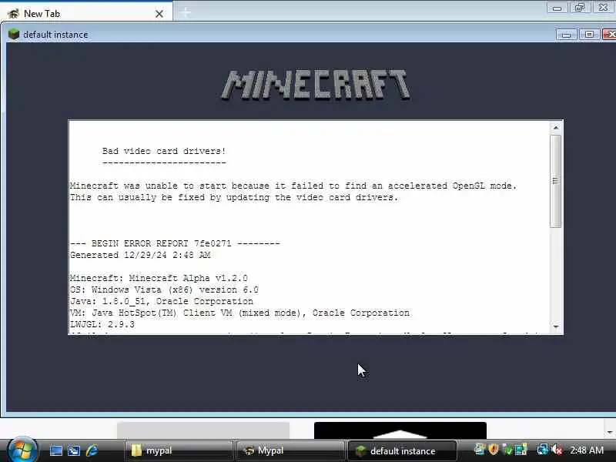Select the New Tab browser tab
Viewport: 616px width, 462px height.
pos(86,14)
